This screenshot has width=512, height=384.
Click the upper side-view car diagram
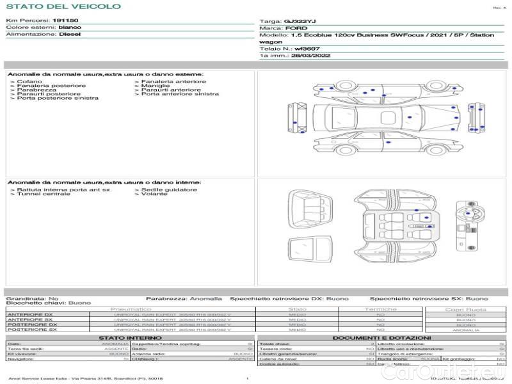[x=388, y=91]
